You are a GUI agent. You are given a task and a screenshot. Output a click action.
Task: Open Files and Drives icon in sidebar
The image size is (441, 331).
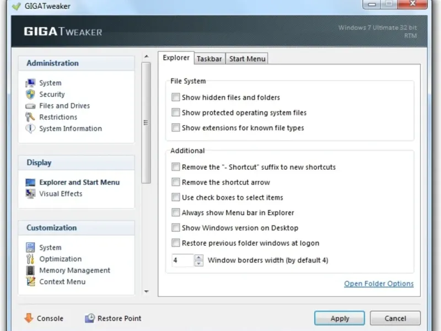30,106
